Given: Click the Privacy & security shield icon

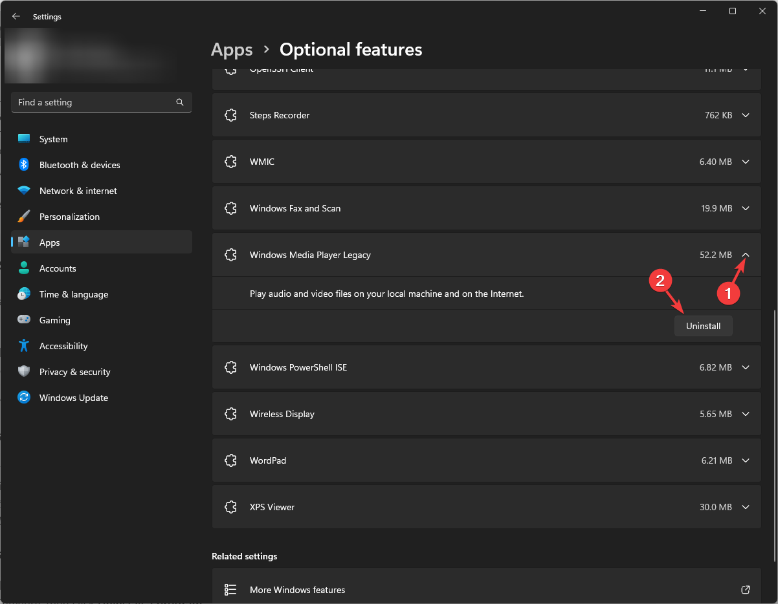Looking at the screenshot, I should 24,372.
